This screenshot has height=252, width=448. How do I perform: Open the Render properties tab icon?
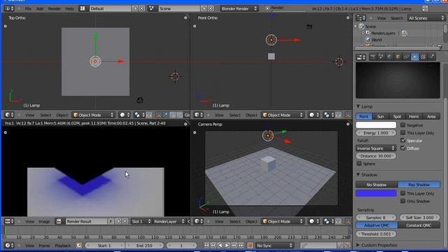click(x=372, y=57)
